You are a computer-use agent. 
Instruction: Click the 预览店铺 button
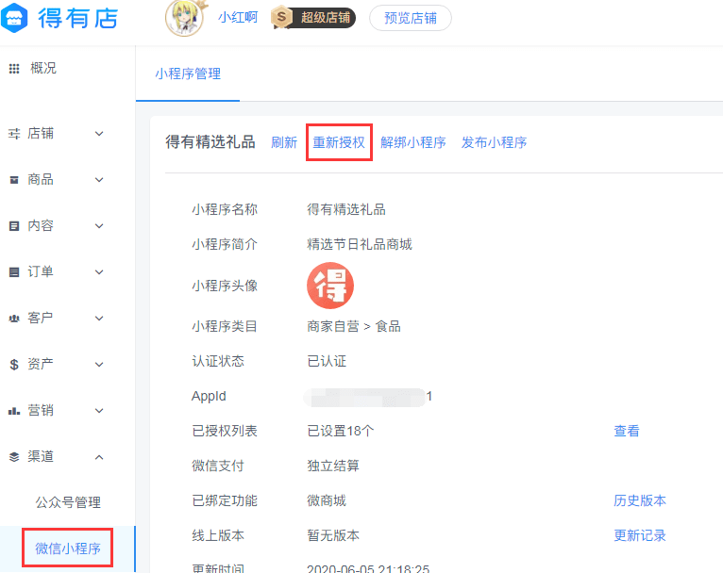pos(411,18)
